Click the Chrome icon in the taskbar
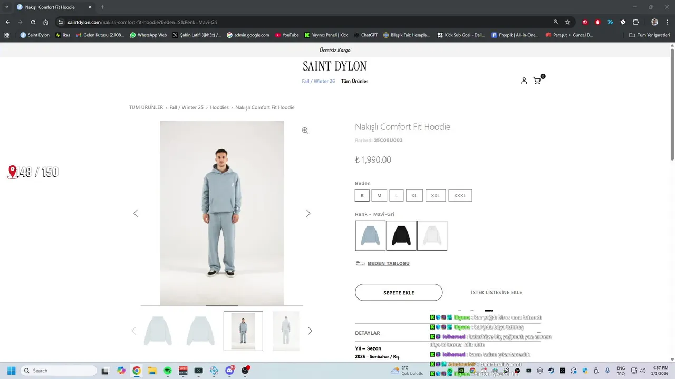 pyautogui.click(x=137, y=371)
